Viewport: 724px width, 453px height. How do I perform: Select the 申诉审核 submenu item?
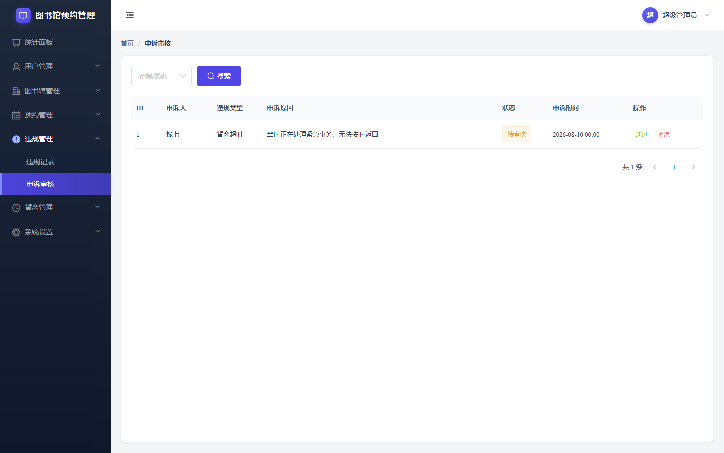pyautogui.click(x=55, y=184)
